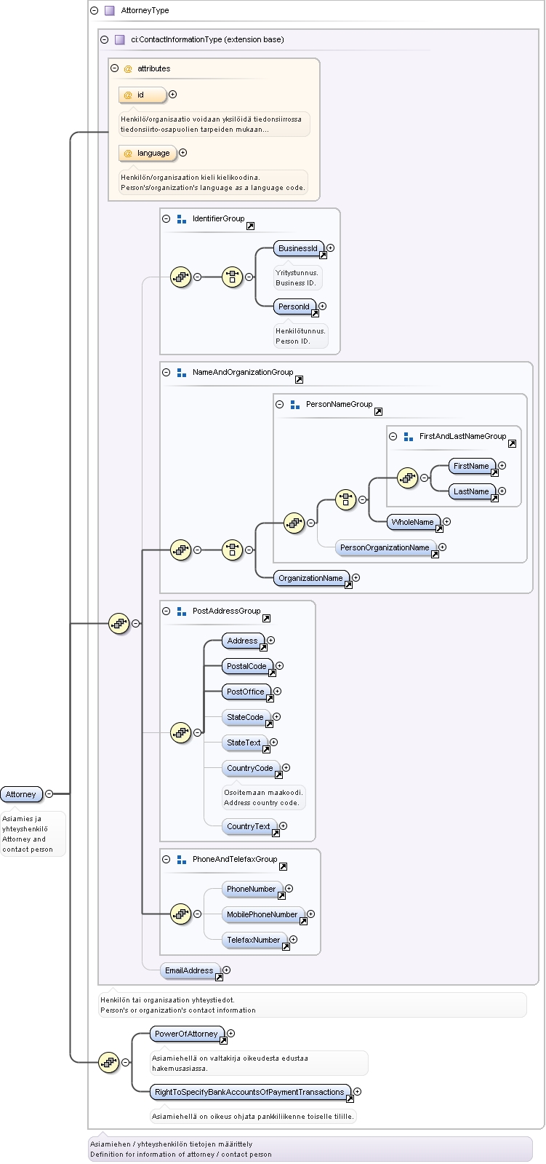Select the CountryCode element

251,768
